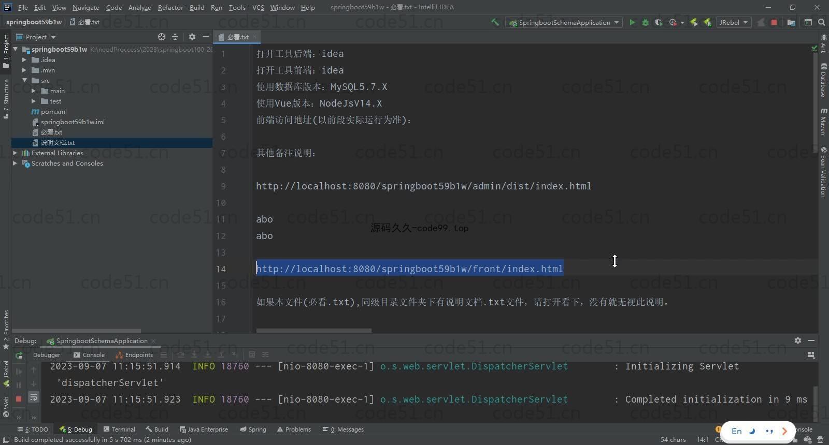Open the JRebel dropdown in toolbar
The width and height of the screenshot is (829, 445).
click(x=734, y=22)
